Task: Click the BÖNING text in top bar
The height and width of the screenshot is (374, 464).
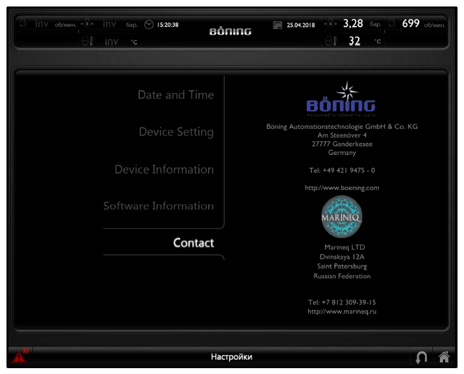Action: click(x=230, y=31)
